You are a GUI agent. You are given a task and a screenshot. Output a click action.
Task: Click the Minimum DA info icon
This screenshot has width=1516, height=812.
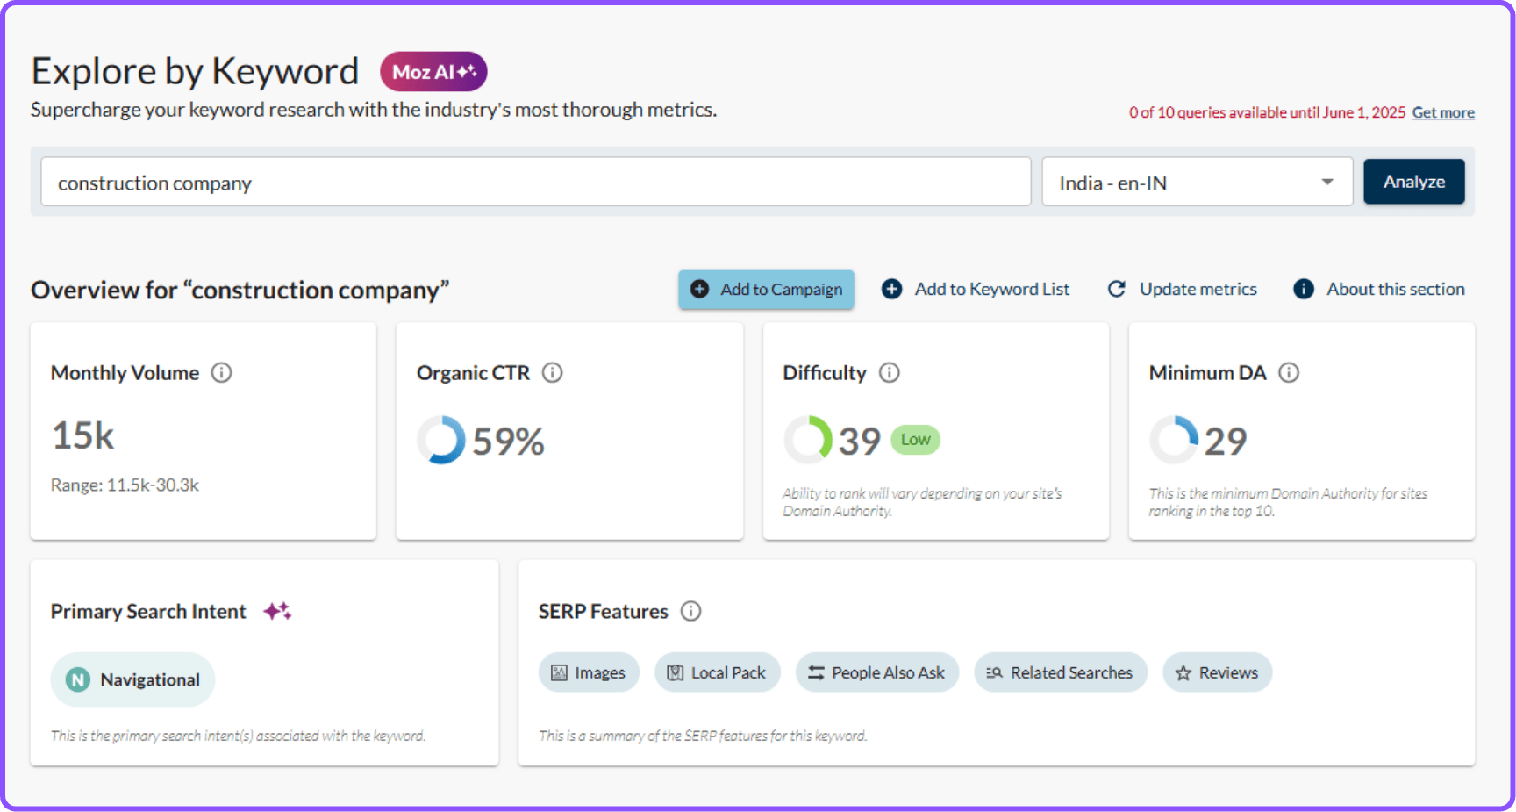point(1289,373)
